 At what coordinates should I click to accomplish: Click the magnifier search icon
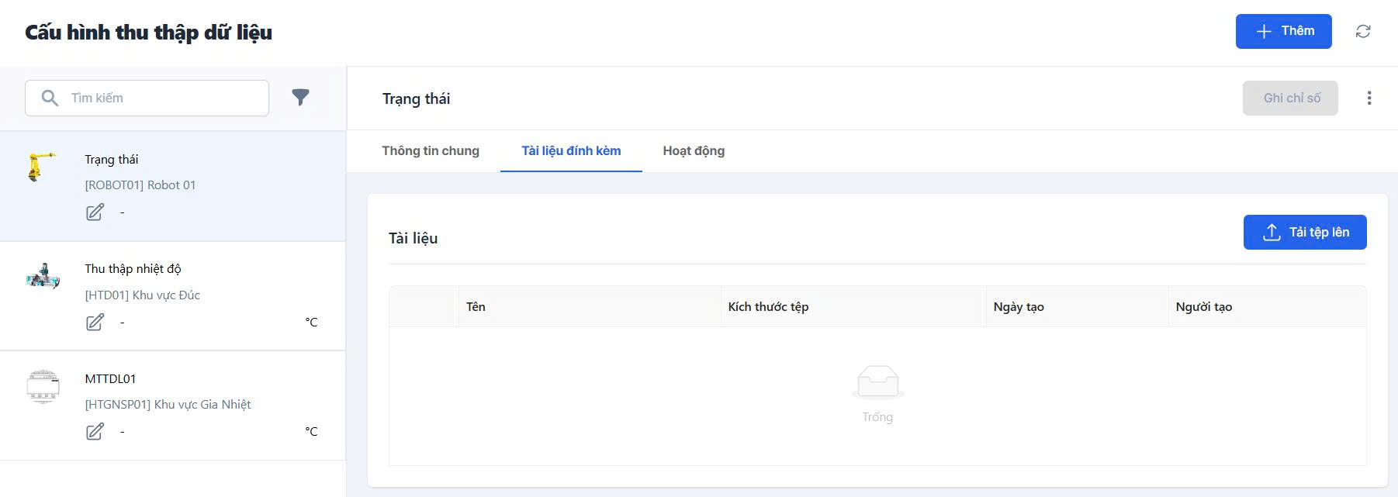click(x=50, y=98)
